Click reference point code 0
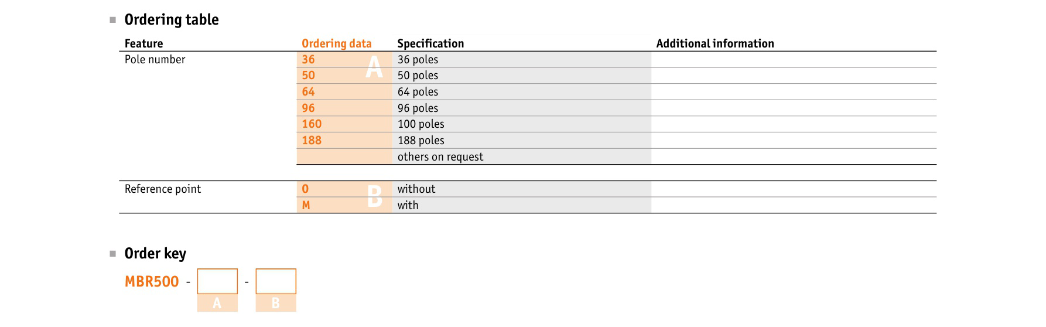The image size is (1046, 327). (305, 189)
